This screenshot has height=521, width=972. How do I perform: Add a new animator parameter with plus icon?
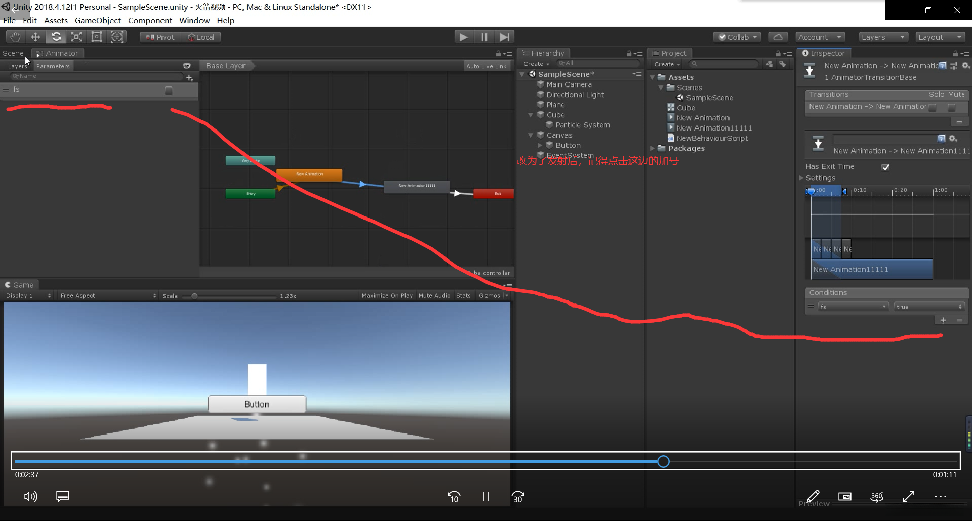189,77
